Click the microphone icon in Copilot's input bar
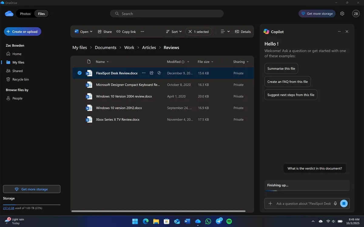This screenshot has height=227, width=364. 335,203
